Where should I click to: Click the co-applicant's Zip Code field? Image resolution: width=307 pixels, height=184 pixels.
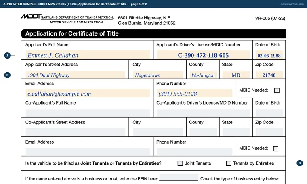(269, 132)
